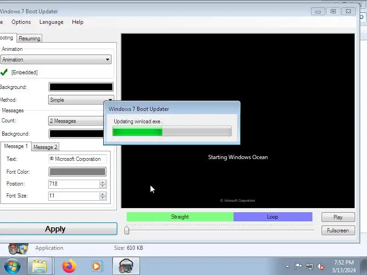Click the network tray icon
Screen dimensions: 367x275
point(309,266)
